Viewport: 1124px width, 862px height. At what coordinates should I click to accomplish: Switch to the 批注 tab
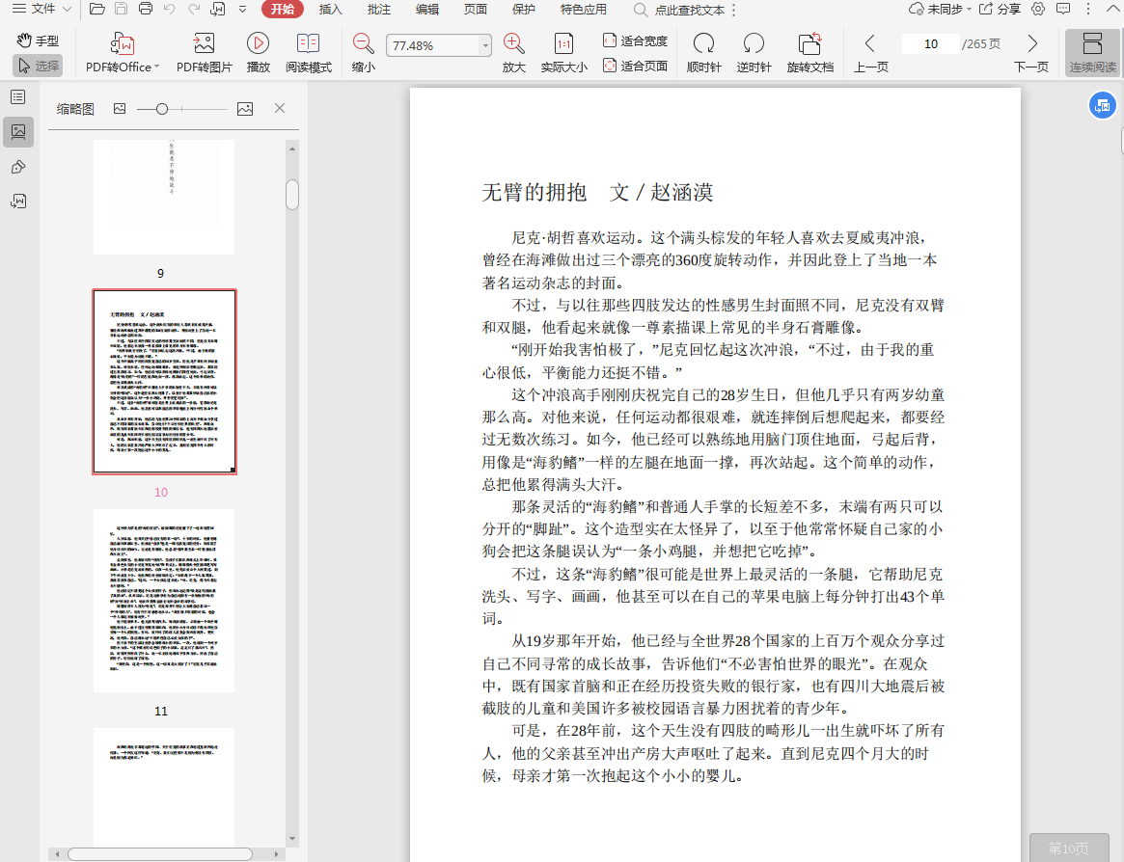click(378, 10)
